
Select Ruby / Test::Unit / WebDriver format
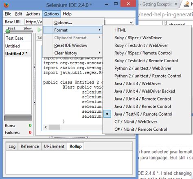tap(147, 45)
